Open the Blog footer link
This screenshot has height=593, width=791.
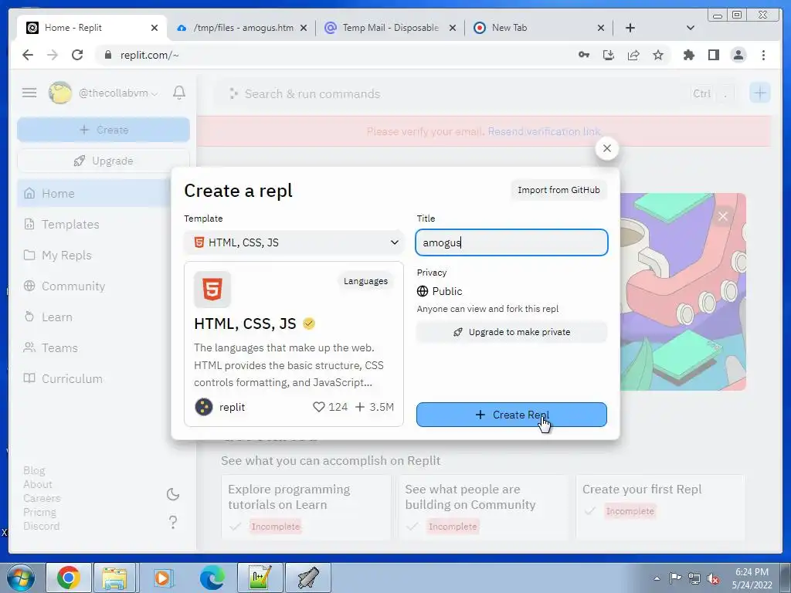(x=34, y=470)
